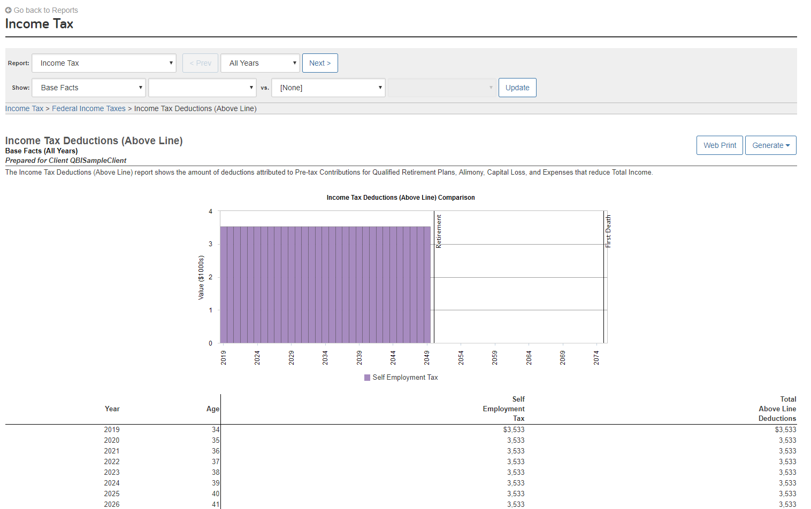Select the 2022 year cell
811x509 pixels.
[x=112, y=461]
